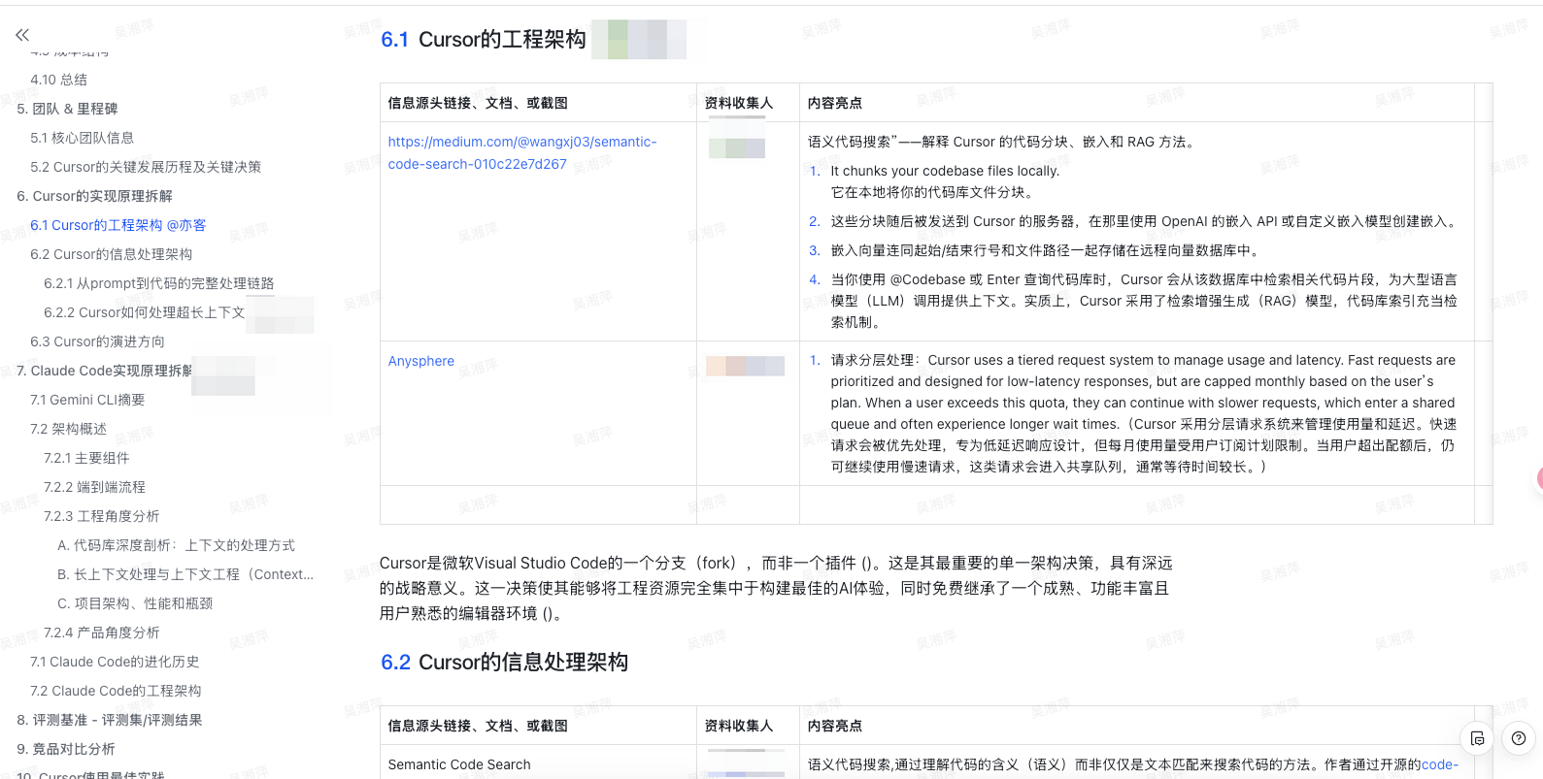Screen dimensions: 1543x779
Task: Open the blue "code-" link in the 6.2 table
Action: pos(1440,764)
